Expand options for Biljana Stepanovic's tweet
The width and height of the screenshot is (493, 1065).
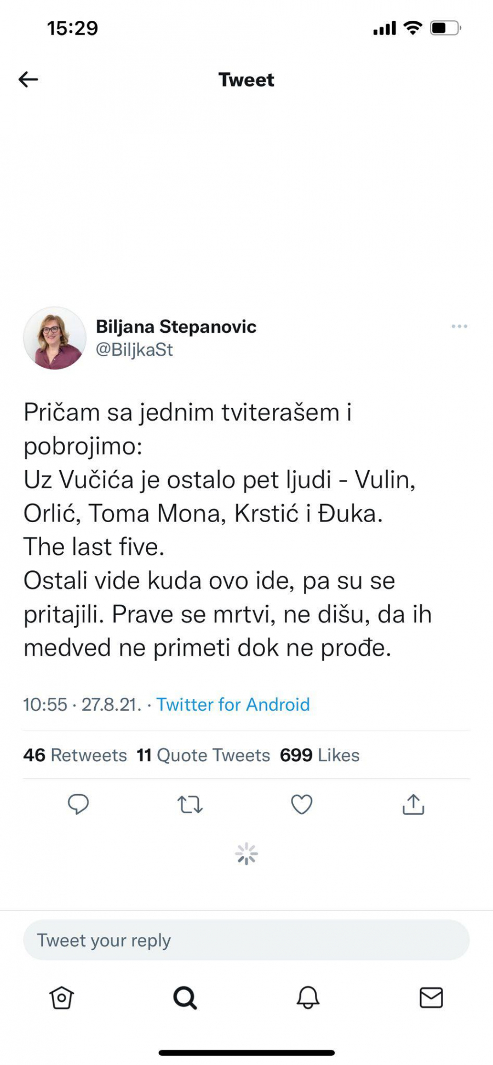tap(460, 326)
